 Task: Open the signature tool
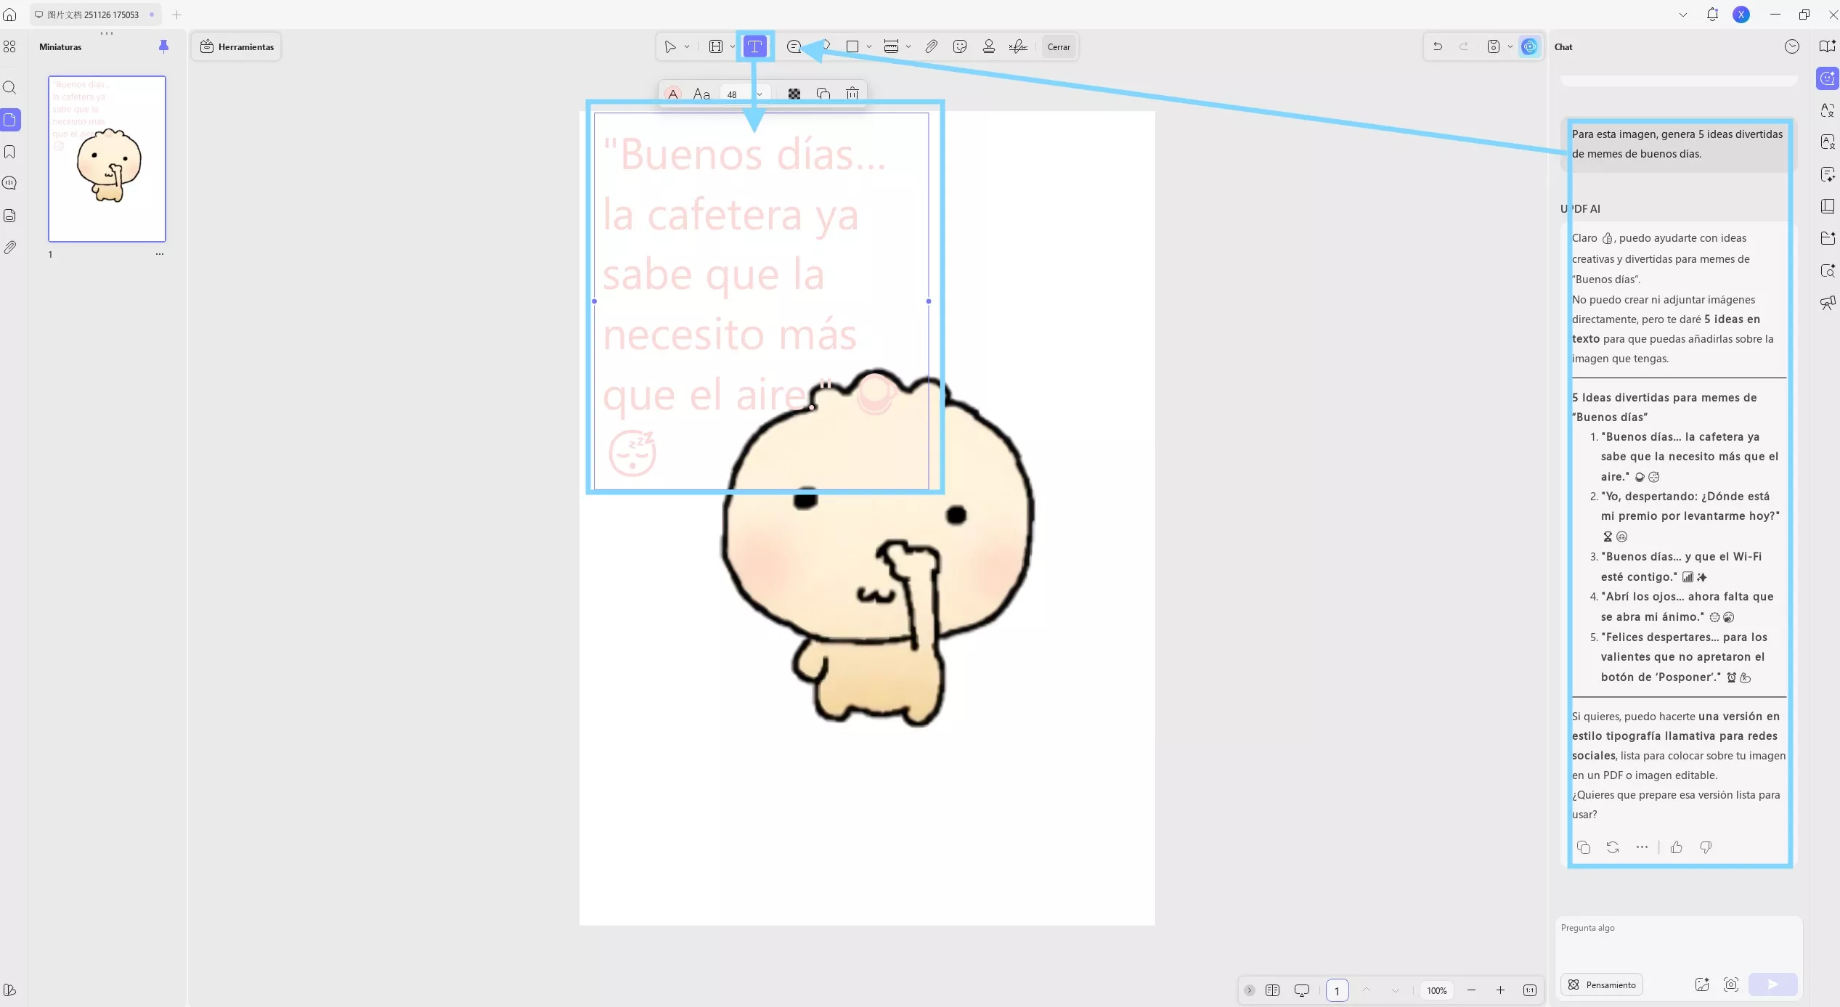[1018, 46]
